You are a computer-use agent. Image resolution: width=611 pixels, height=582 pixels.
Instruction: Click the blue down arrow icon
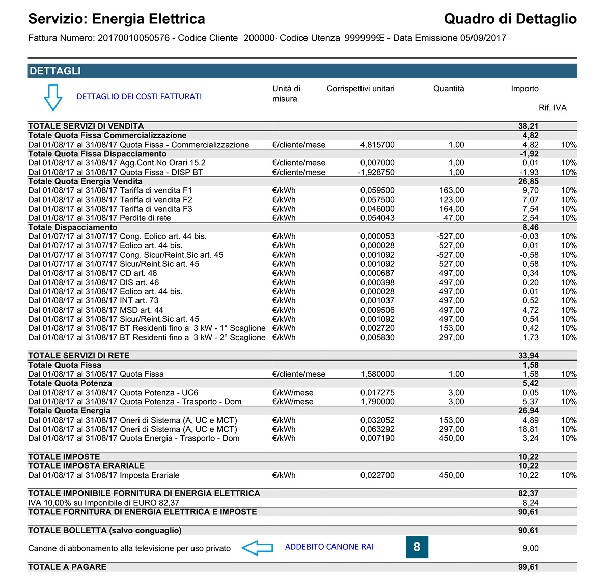[53, 97]
